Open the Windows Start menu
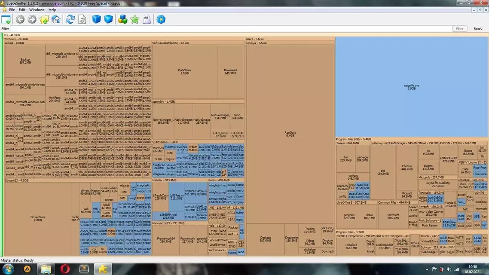 click(x=8, y=269)
